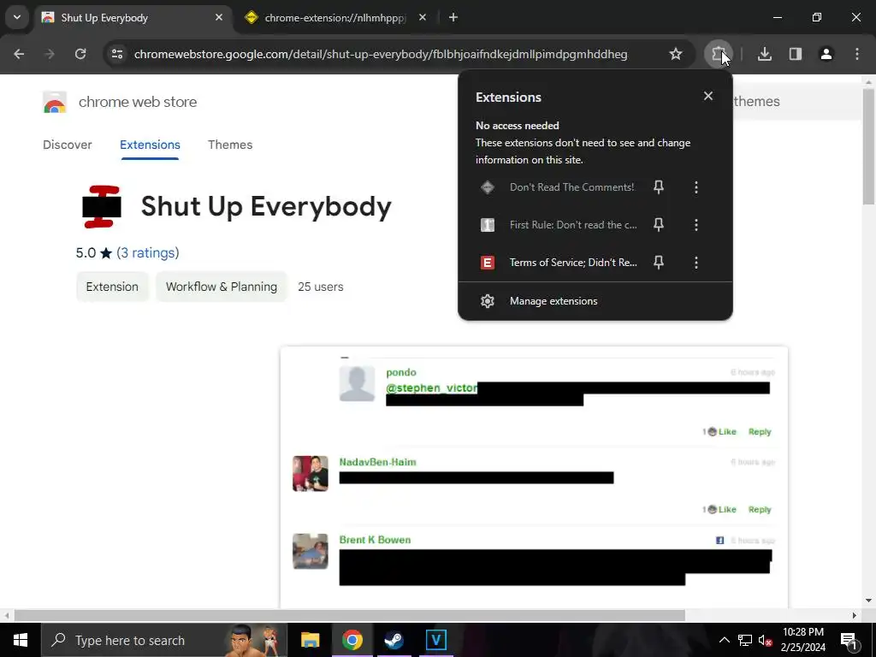Like pondo's comment
The height and width of the screenshot is (657, 876).
click(727, 431)
